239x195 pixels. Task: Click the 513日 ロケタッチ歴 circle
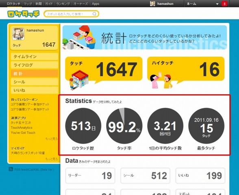point(83,126)
